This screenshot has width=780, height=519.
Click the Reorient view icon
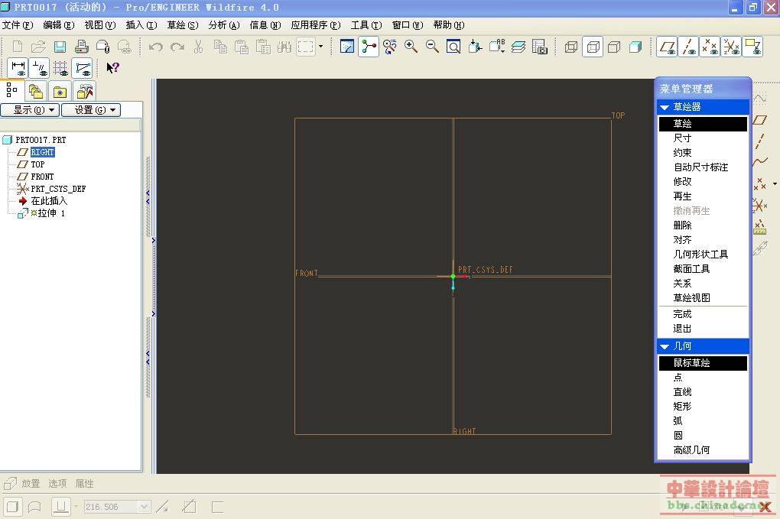(475, 47)
